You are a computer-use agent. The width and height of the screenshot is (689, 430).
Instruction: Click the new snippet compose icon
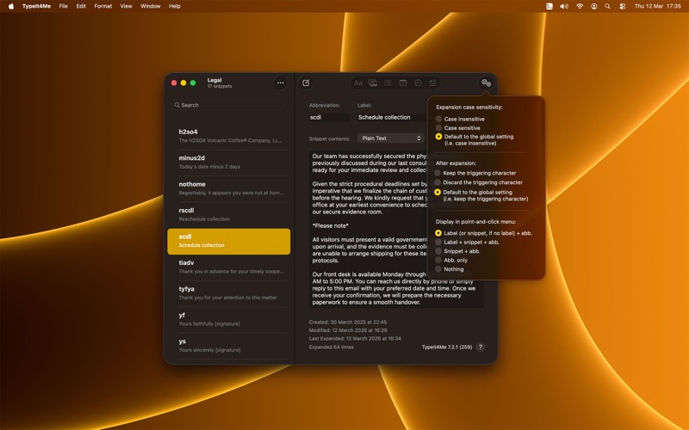(x=306, y=83)
